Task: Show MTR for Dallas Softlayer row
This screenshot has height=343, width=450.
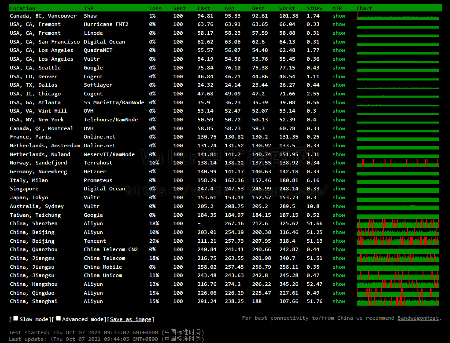Action: (x=339, y=85)
